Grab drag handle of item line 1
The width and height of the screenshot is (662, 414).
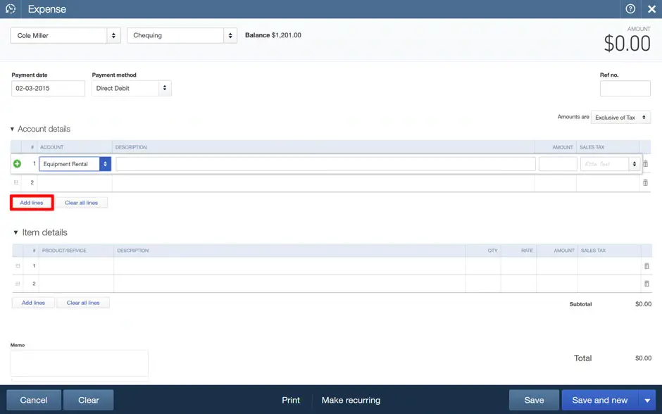(x=18, y=266)
